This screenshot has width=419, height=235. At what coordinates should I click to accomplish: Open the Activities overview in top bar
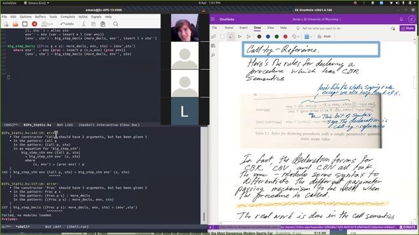tap(9, 3)
